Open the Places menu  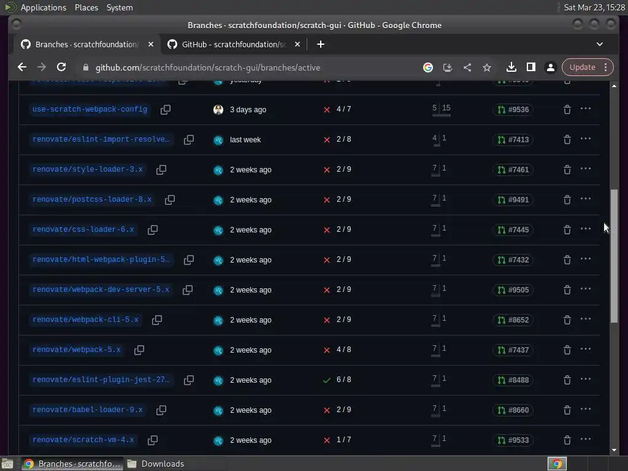[x=86, y=7]
